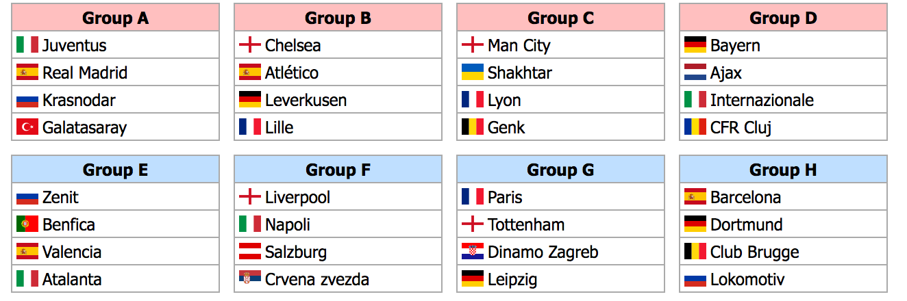Click the Man City team name

519,45
